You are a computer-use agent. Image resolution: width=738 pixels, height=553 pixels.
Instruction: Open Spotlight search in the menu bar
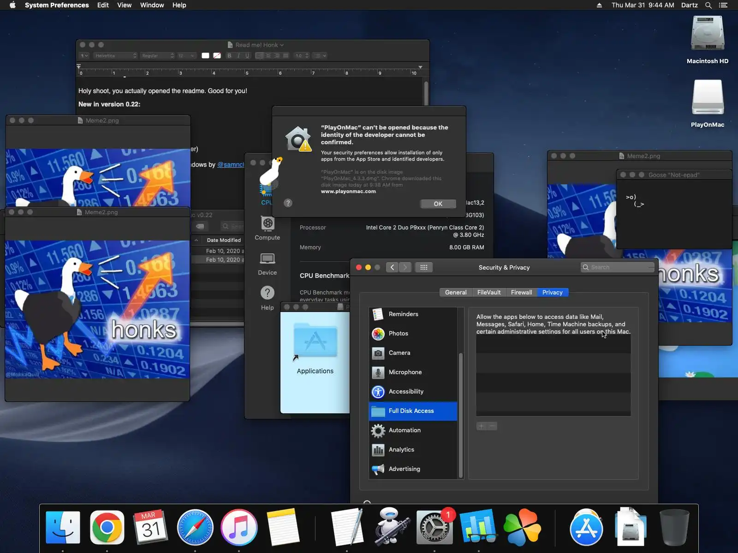708,5
